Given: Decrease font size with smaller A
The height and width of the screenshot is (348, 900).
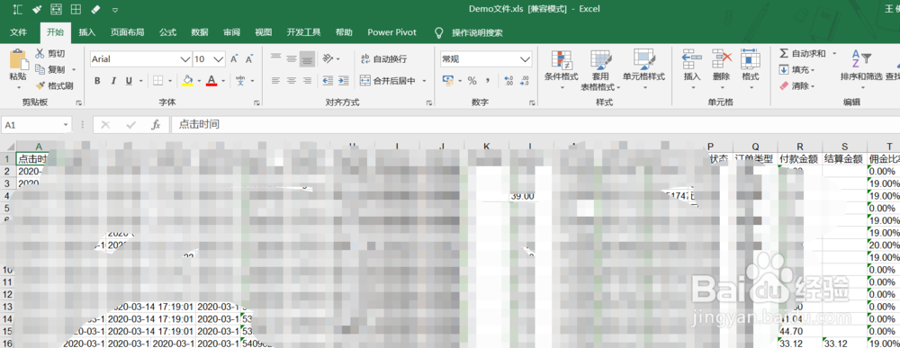Looking at the screenshot, I should [249, 59].
